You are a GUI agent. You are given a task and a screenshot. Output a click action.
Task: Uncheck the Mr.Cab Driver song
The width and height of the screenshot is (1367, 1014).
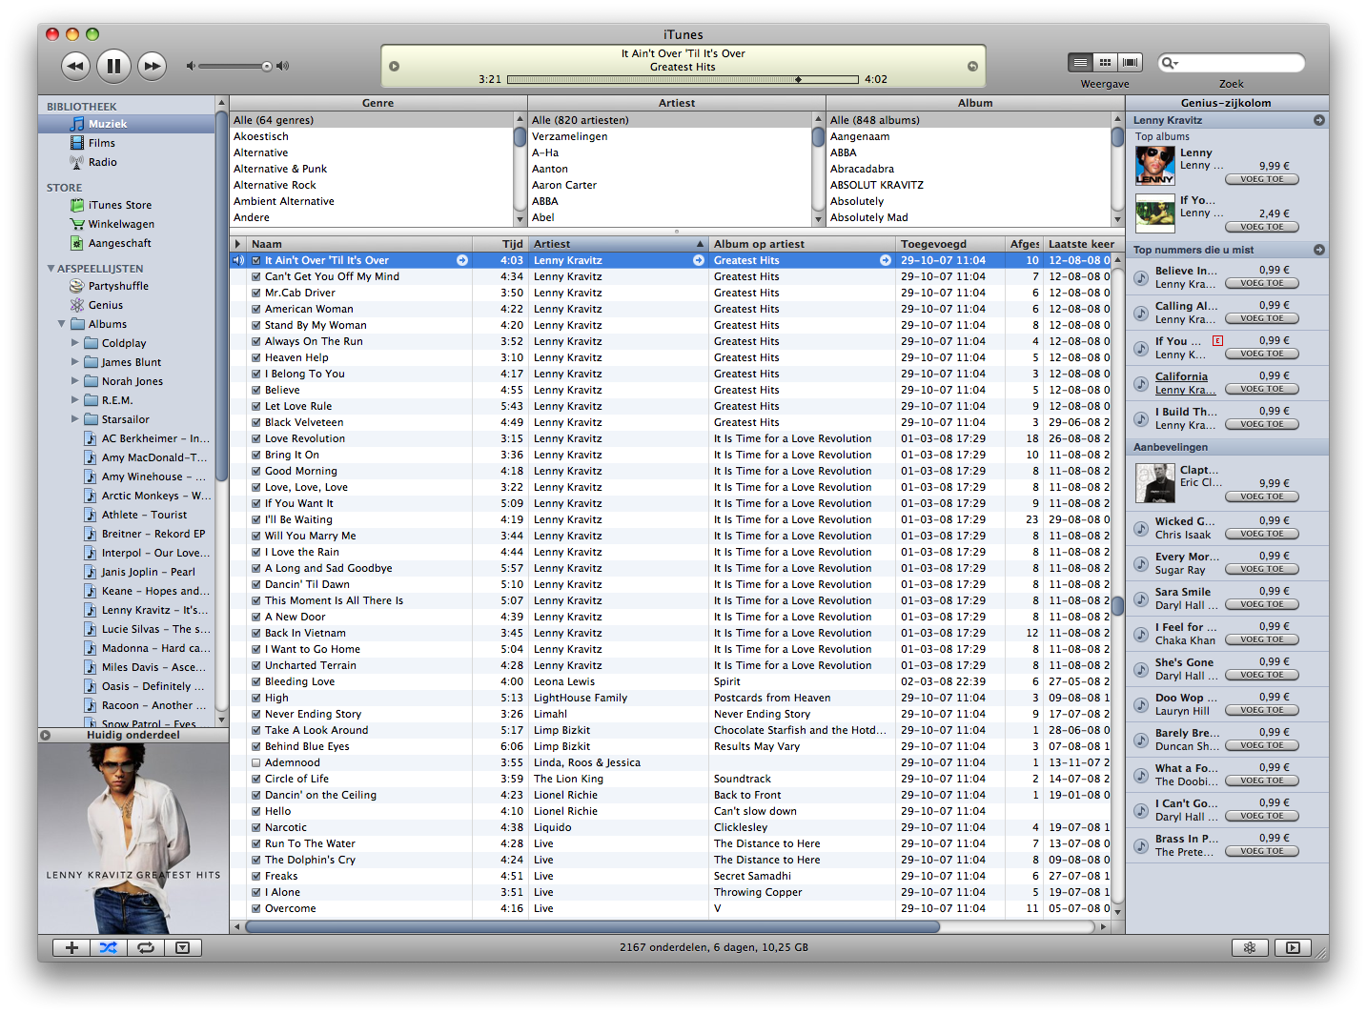(x=256, y=293)
